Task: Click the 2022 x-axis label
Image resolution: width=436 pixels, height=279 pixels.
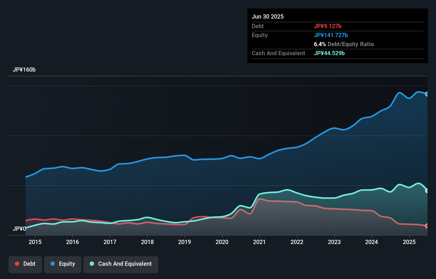Action: coord(297,242)
